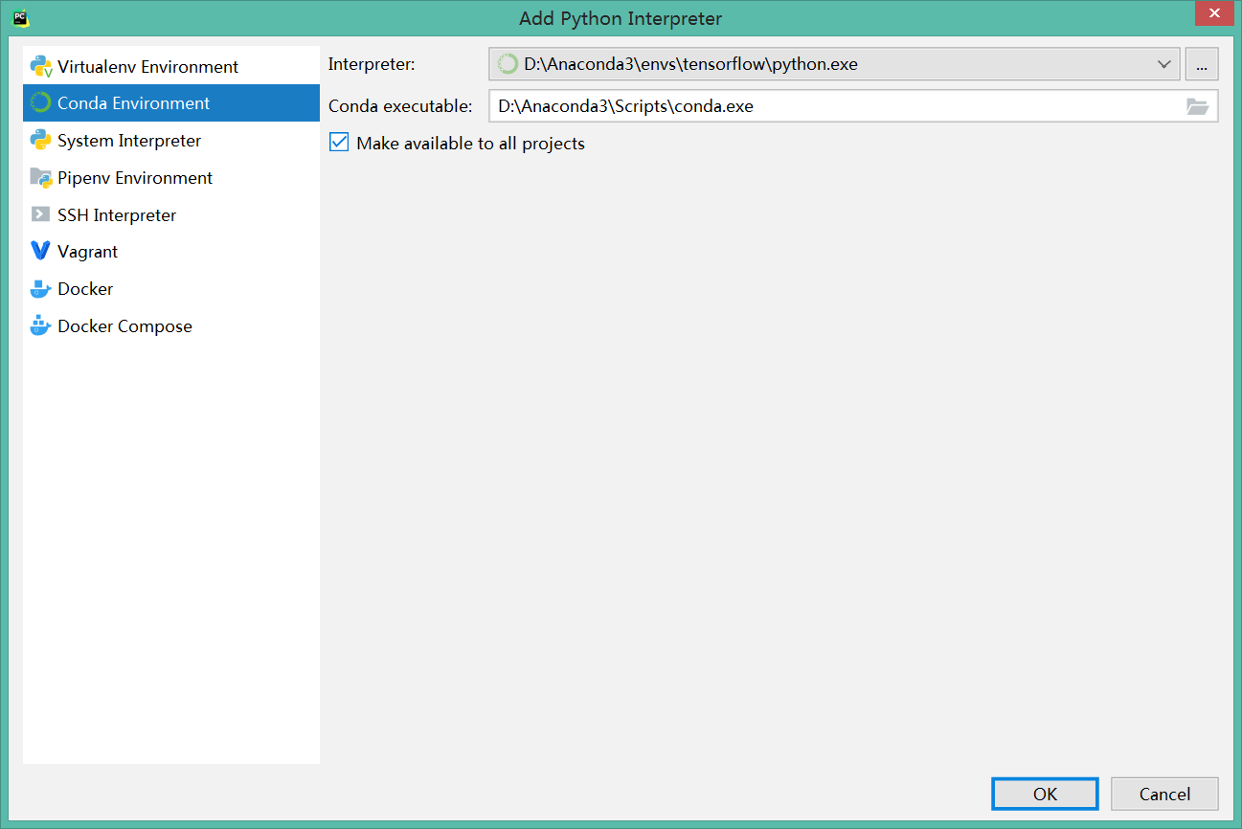Click the Cancel button

coord(1164,794)
